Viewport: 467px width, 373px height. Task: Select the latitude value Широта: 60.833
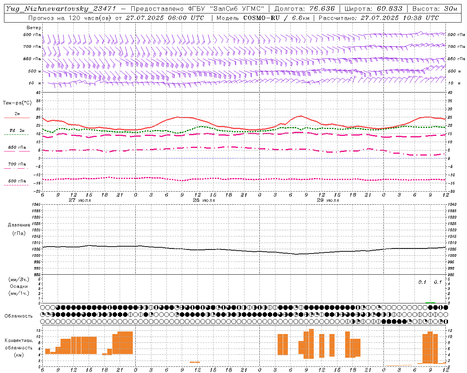click(373, 9)
